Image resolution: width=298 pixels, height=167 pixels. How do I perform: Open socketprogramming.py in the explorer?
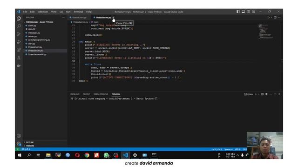(x=39, y=40)
